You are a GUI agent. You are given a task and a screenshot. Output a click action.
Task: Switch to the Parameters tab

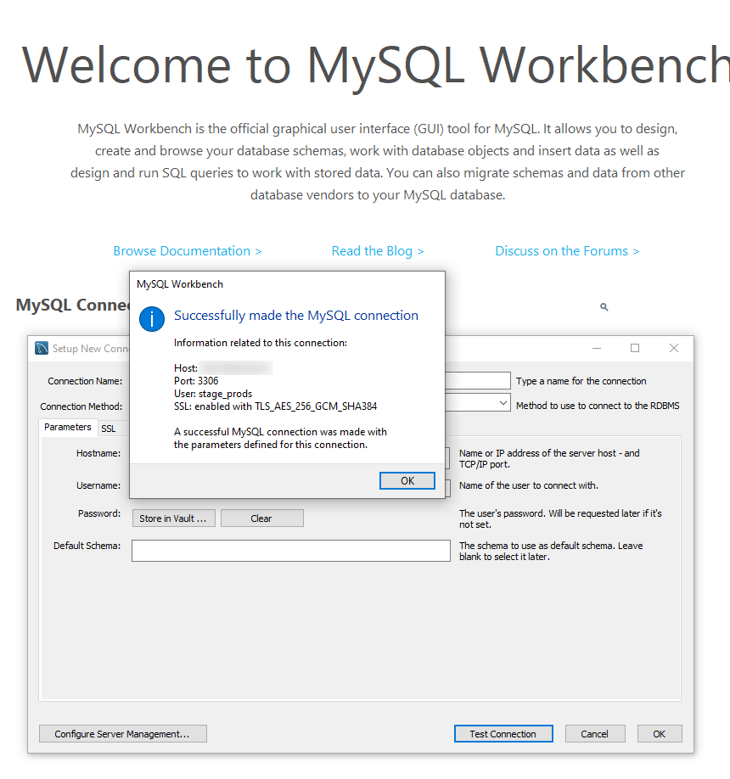tap(68, 427)
